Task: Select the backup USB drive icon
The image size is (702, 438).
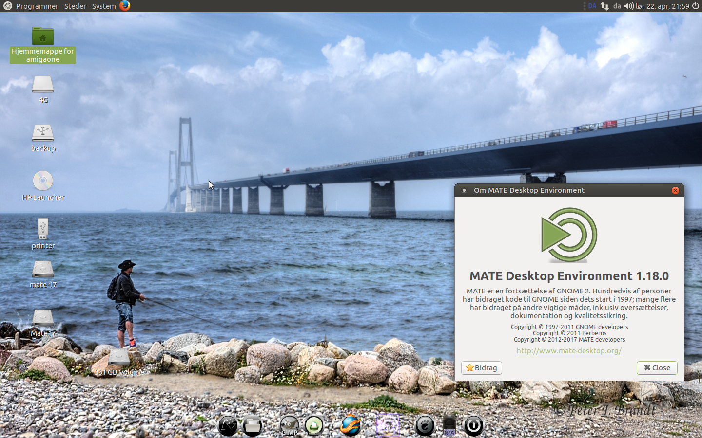Action: 43,133
